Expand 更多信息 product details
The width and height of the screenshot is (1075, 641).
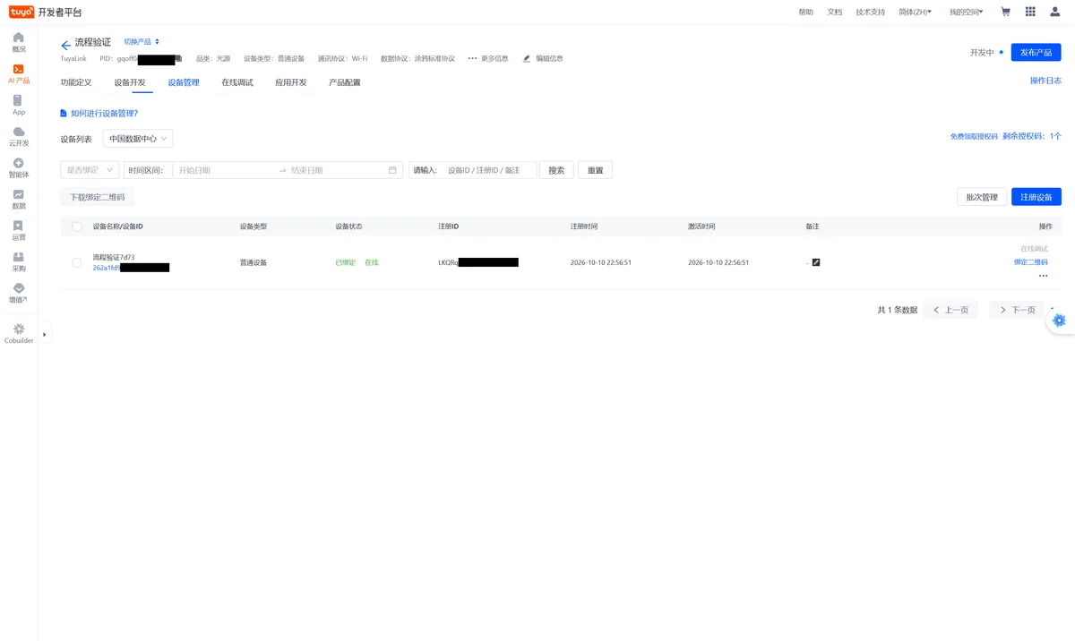click(x=488, y=59)
